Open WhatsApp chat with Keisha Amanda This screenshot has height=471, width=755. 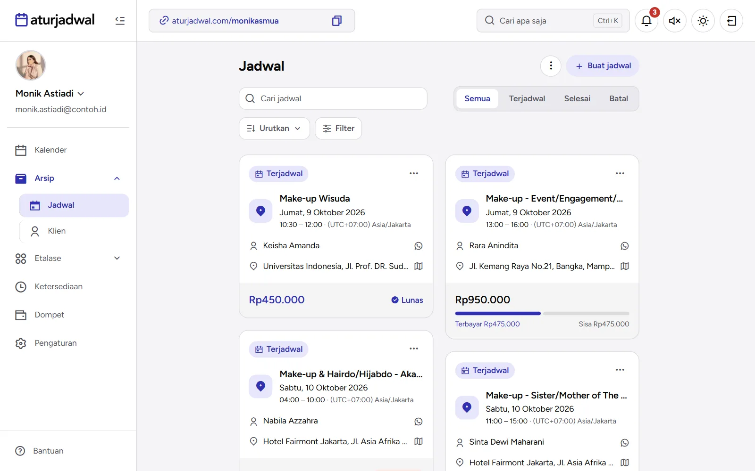tap(419, 246)
